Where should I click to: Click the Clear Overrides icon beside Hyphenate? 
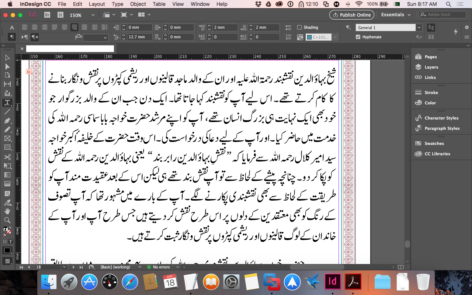pyautogui.click(x=419, y=37)
